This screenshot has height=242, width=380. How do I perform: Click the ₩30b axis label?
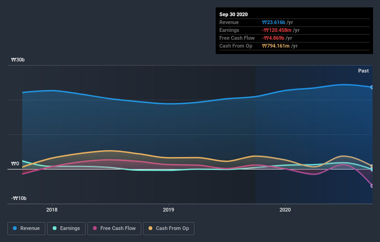(18, 60)
